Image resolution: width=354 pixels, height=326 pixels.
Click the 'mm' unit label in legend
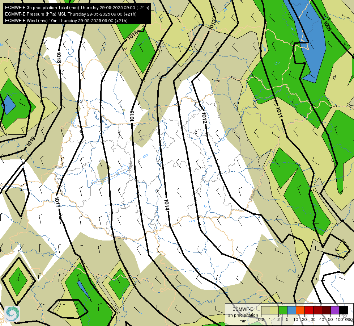coord(243,321)
